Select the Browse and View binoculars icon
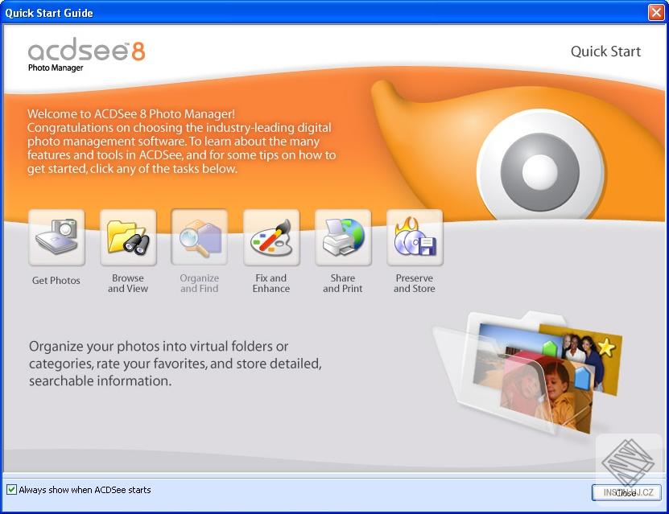The height and width of the screenshot is (514, 669). pyautogui.click(x=129, y=237)
